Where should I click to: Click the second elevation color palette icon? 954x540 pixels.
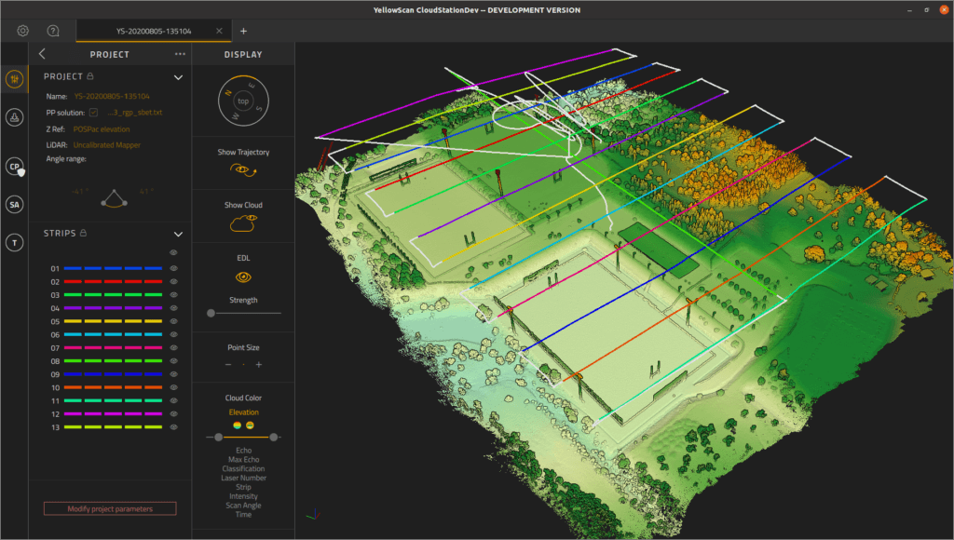(250, 425)
